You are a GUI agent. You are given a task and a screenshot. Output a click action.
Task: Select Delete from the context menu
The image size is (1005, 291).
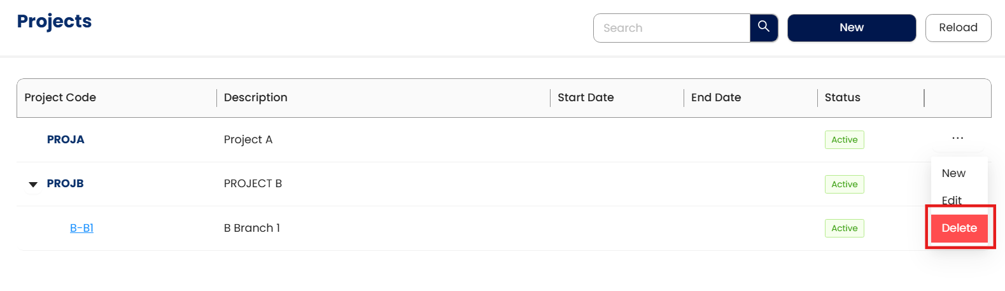[959, 228]
